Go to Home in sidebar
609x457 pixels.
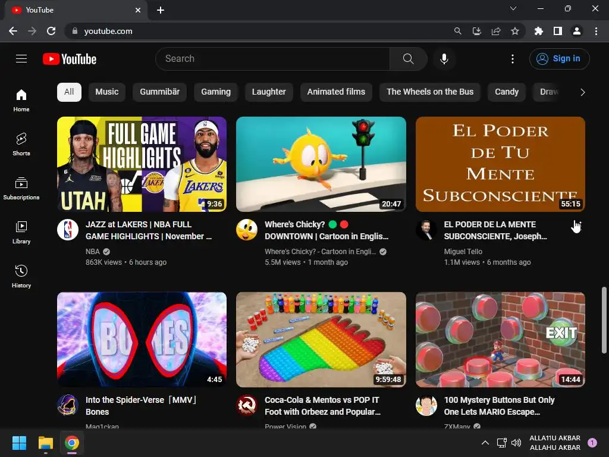pyautogui.click(x=21, y=100)
